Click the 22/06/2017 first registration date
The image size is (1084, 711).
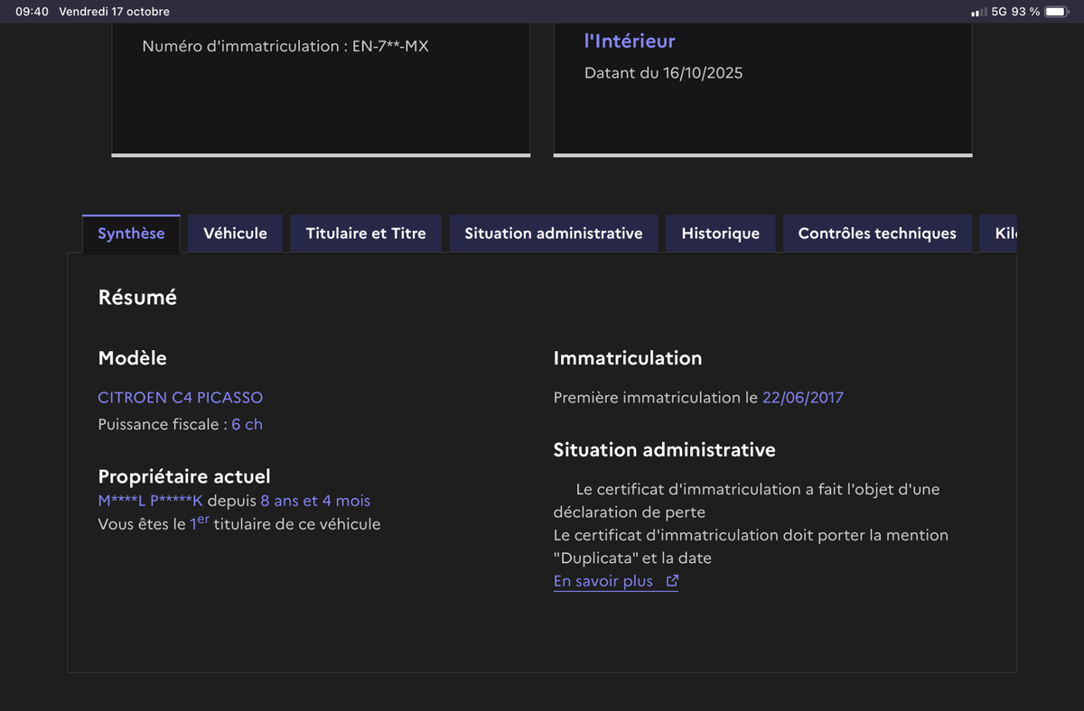click(803, 397)
